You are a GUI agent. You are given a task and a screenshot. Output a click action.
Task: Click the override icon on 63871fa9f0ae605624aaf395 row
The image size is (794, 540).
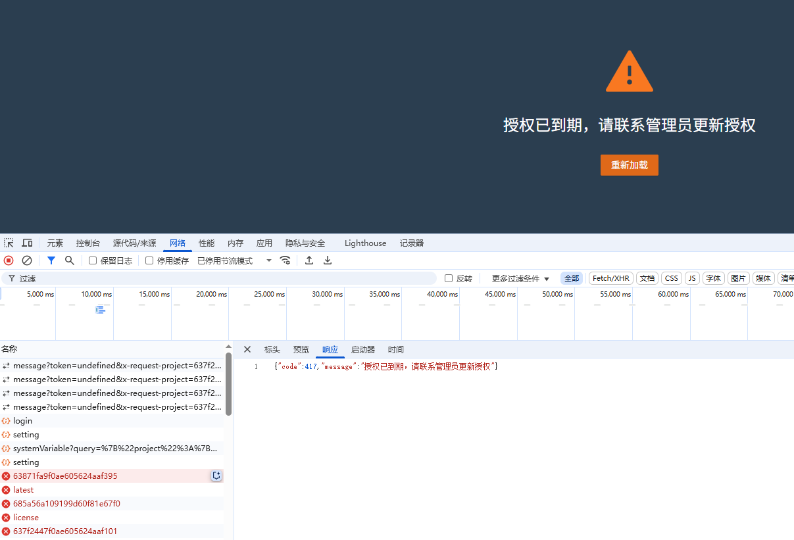click(x=216, y=476)
